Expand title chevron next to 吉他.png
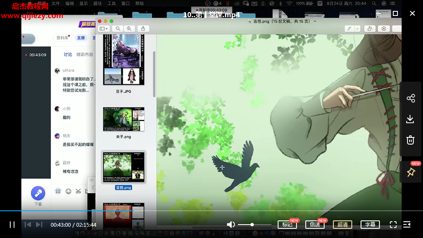The width and height of the screenshot is (423, 238). point(315,21)
